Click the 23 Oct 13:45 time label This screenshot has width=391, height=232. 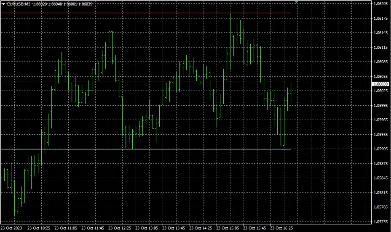174,228
